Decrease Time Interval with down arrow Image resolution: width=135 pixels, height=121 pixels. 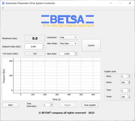[x=52, y=106]
